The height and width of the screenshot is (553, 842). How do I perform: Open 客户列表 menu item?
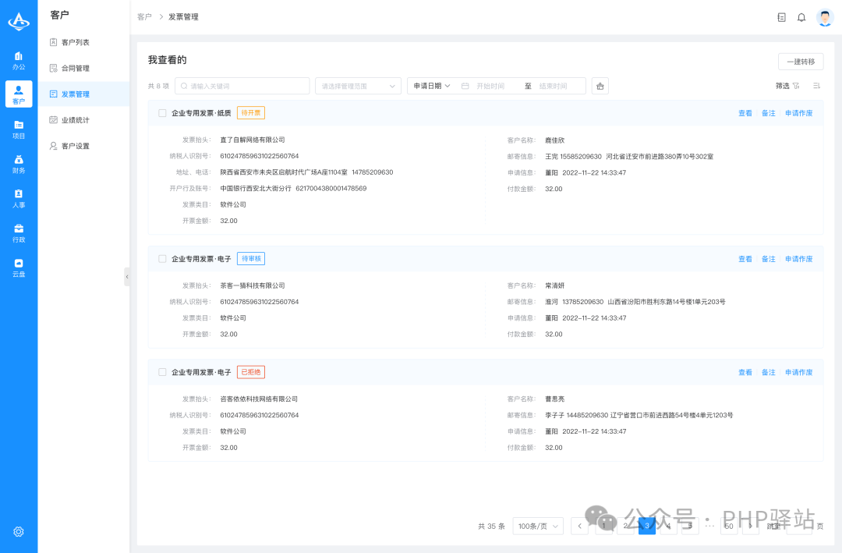(x=75, y=42)
